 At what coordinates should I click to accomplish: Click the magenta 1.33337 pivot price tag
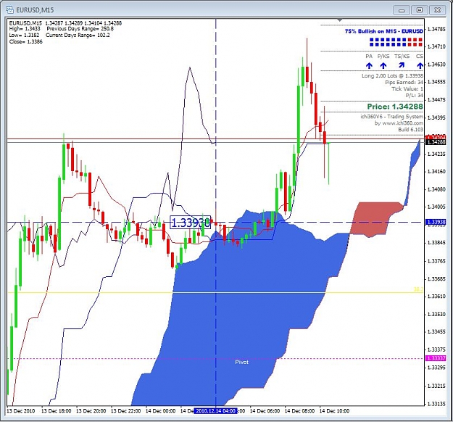point(436,358)
